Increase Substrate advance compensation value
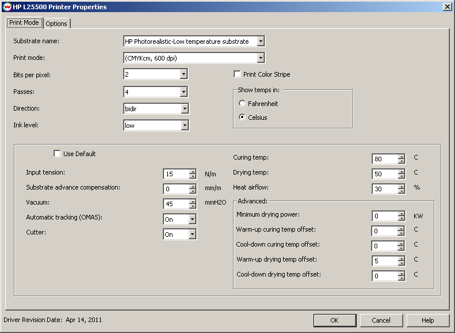 (192, 186)
